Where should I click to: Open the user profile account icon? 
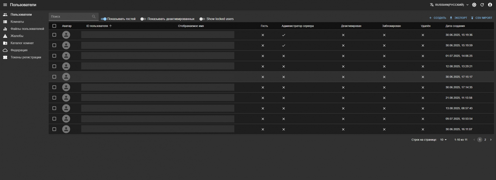(490, 5)
